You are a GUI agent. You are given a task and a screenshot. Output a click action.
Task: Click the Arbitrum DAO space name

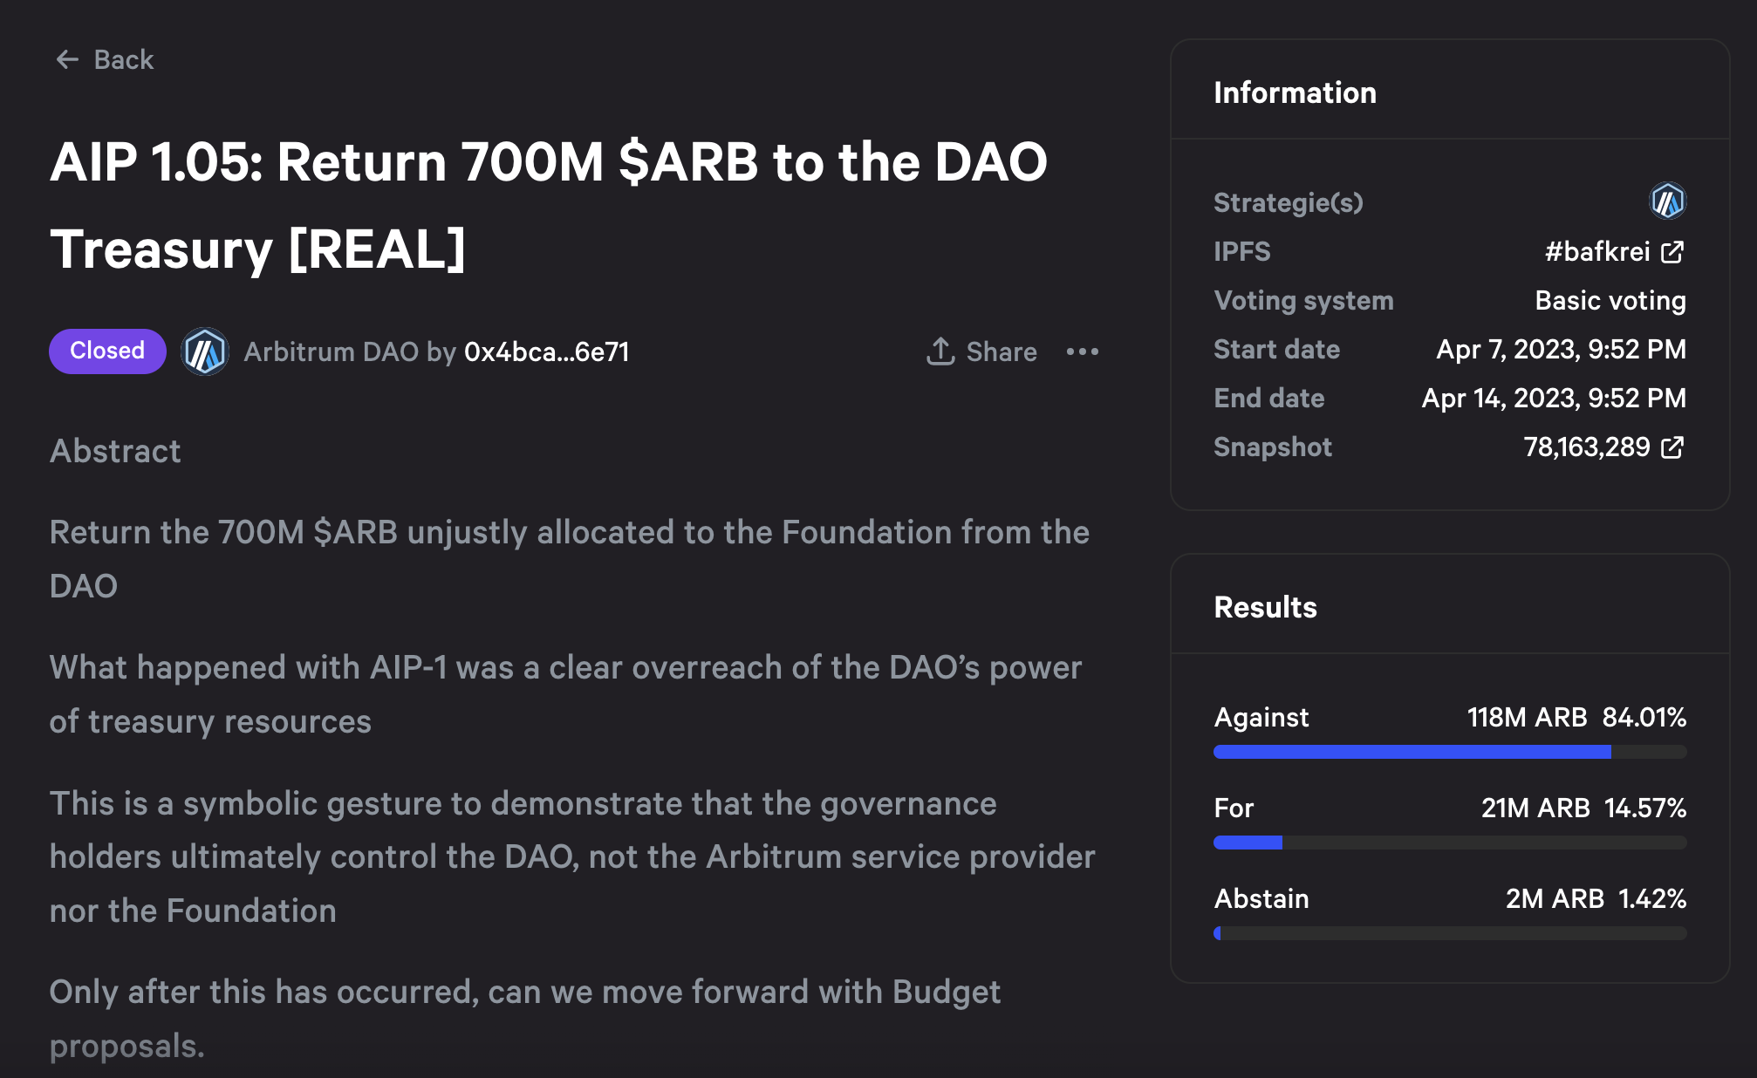coord(331,351)
